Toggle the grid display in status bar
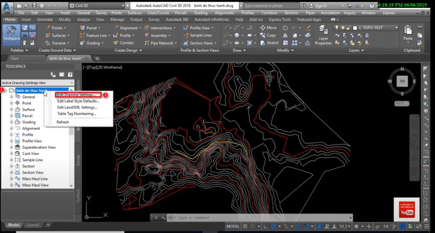The image size is (435, 233). 245,226
